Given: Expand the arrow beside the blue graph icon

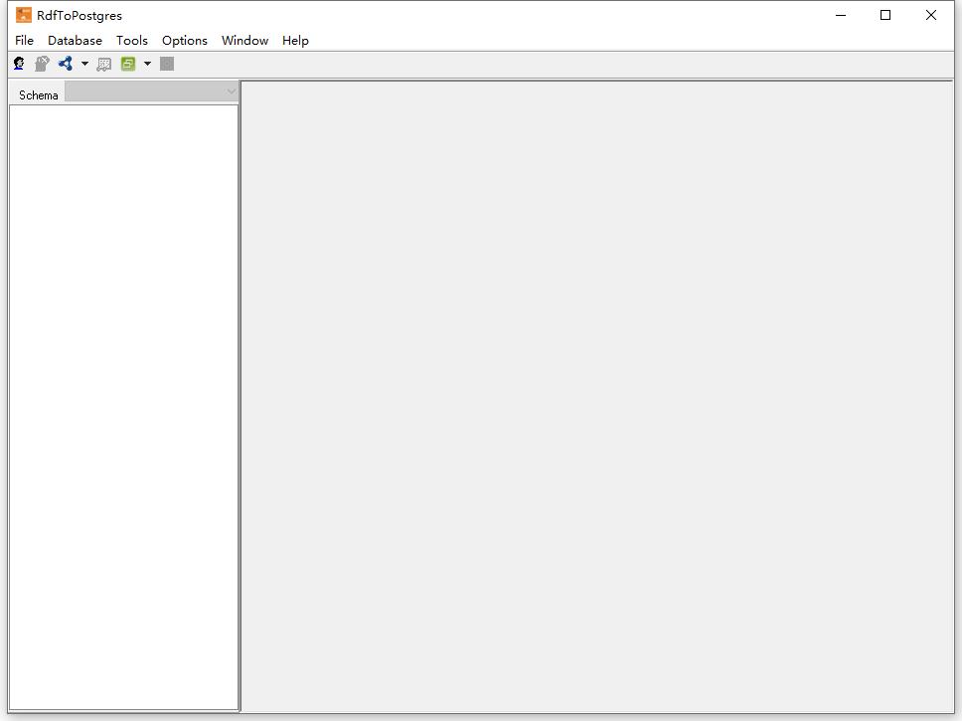Looking at the screenshot, I should pyautogui.click(x=84, y=64).
